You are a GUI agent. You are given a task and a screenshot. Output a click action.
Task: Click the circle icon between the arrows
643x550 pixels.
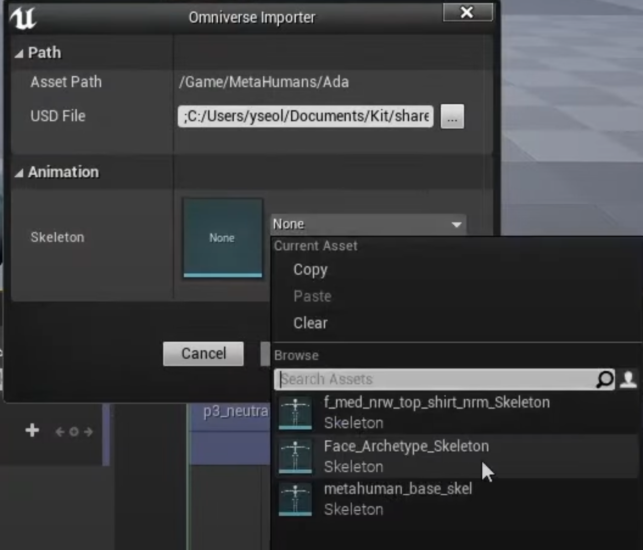click(x=74, y=431)
